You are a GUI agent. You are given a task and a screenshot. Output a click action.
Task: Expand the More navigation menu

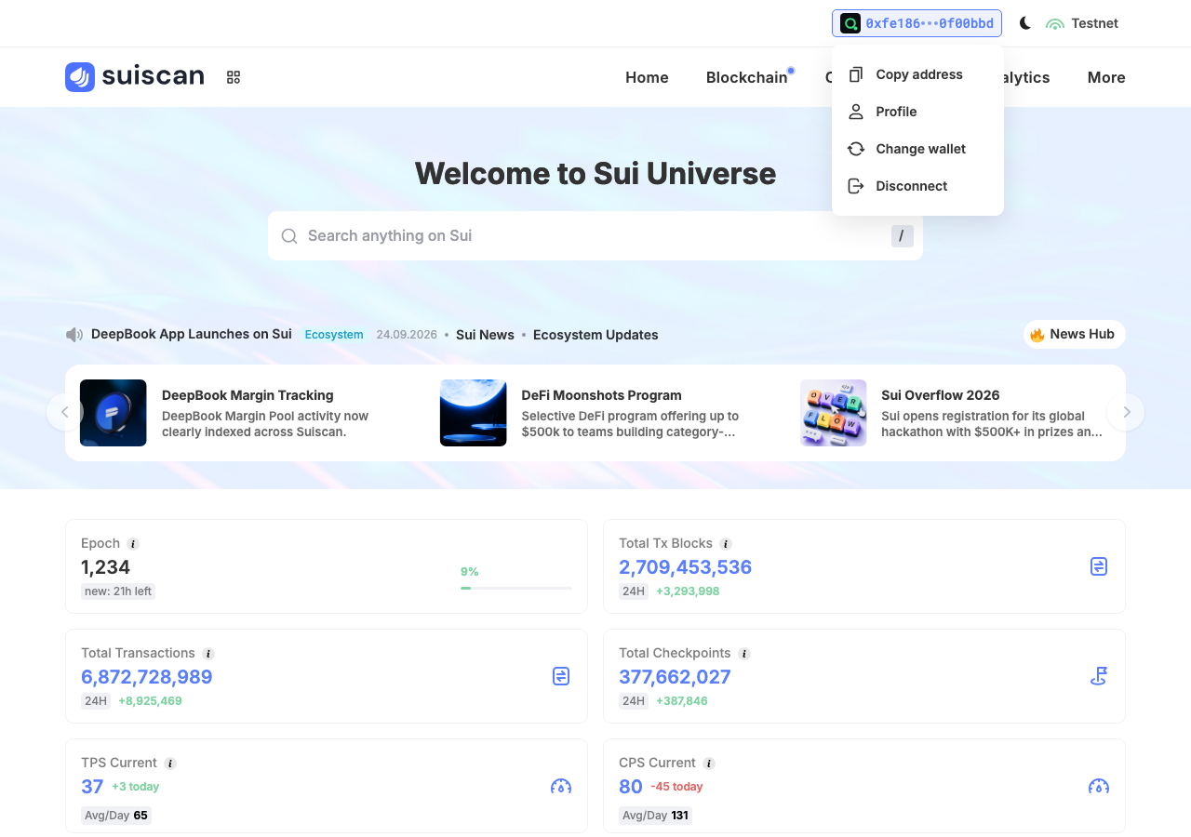[1106, 77]
